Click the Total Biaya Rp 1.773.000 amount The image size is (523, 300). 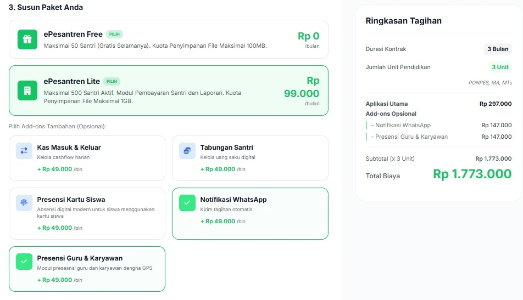tap(472, 174)
